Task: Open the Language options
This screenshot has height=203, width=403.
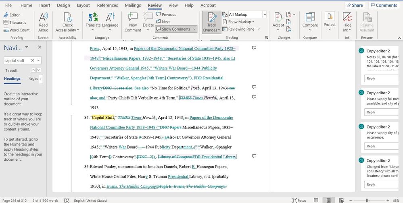Action: pos(110,22)
